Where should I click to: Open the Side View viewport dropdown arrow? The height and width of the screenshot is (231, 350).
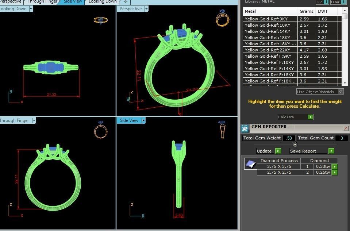143,120
